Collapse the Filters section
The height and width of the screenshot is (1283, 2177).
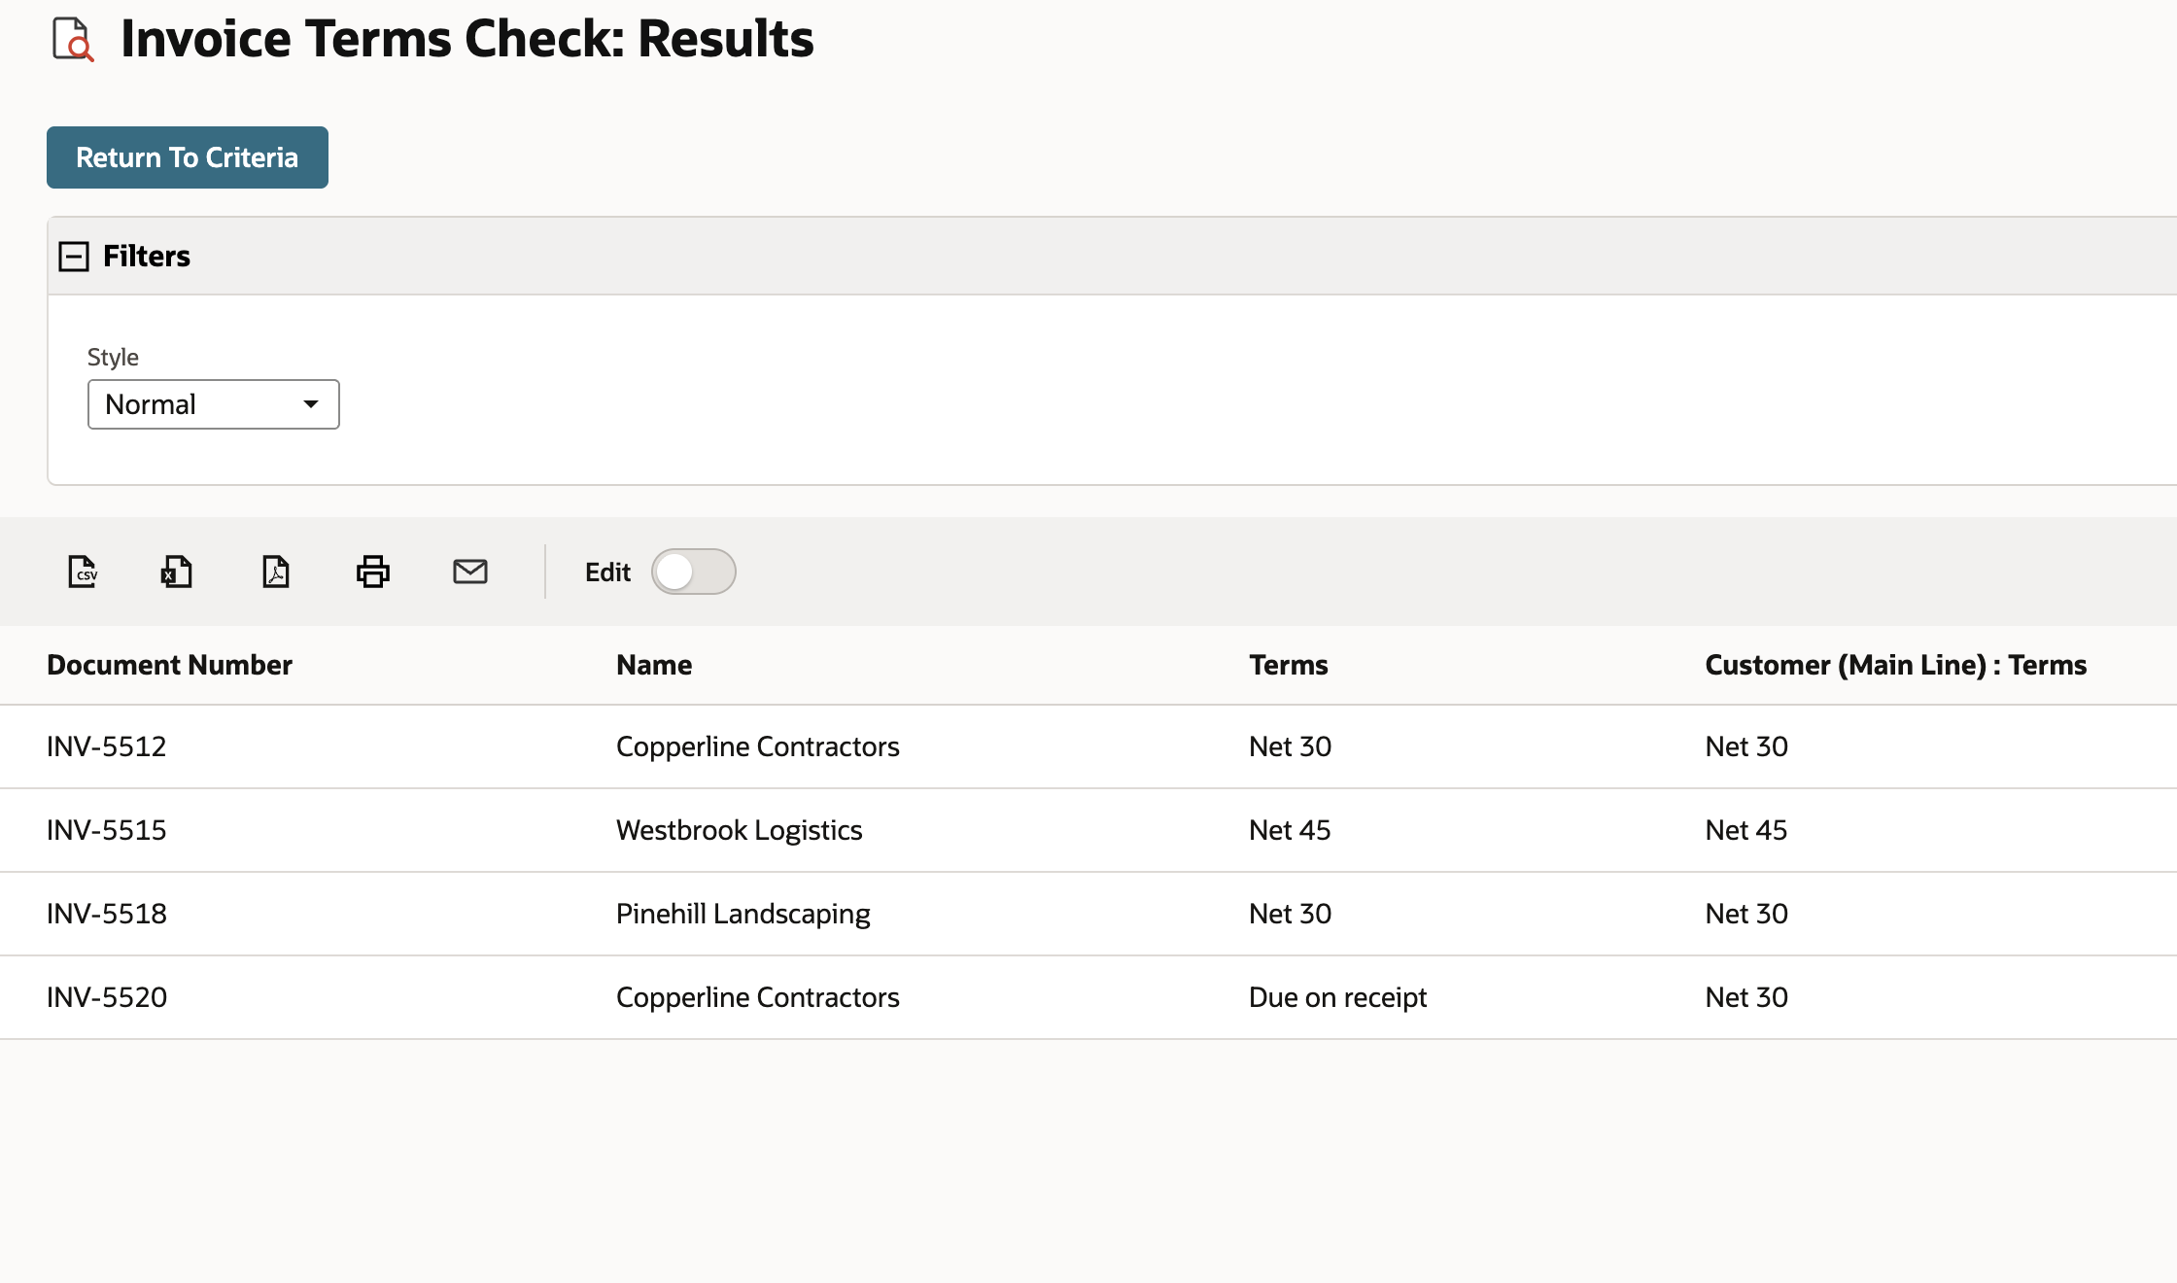pyautogui.click(x=74, y=257)
